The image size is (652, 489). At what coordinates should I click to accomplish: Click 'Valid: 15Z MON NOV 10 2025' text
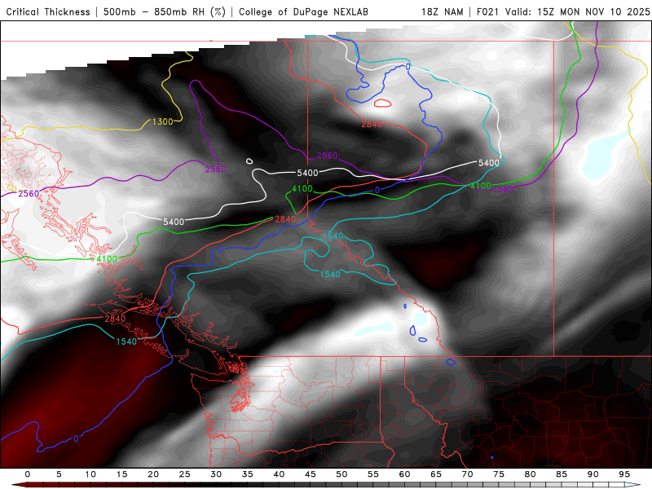[x=578, y=12]
